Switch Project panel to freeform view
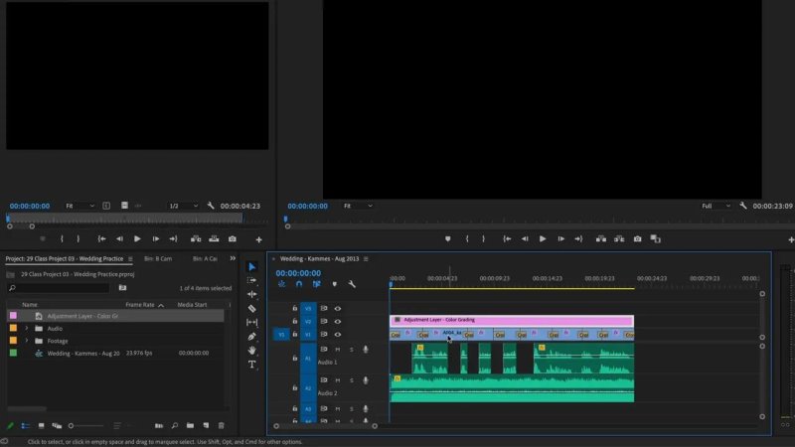795x447 pixels. [57, 426]
